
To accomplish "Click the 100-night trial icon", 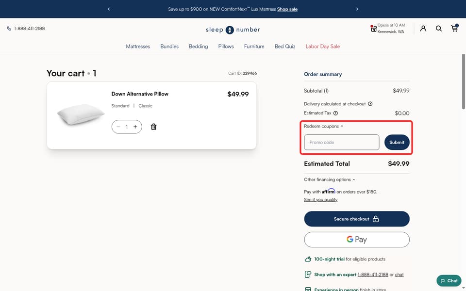I will pyautogui.click(x=308, y=259).
